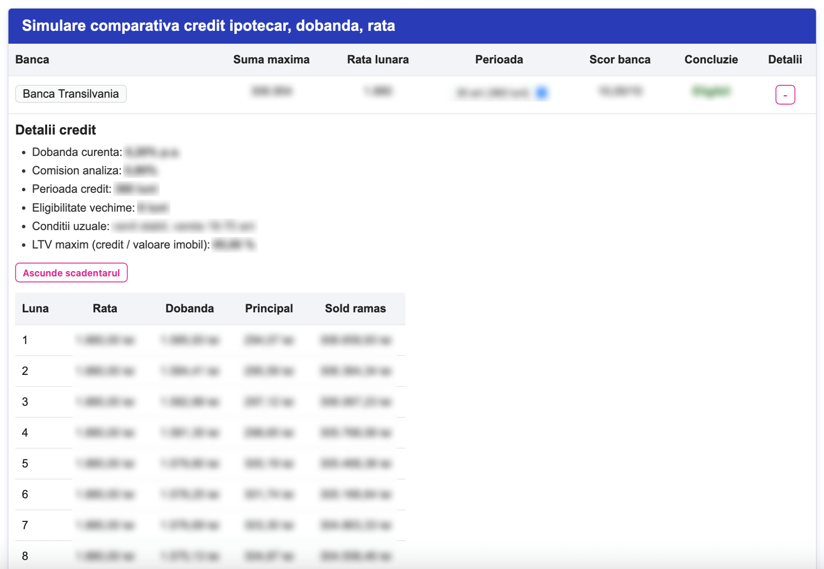Click the Banca column header
Screen dimensions: 824x569
pos(32,60)
